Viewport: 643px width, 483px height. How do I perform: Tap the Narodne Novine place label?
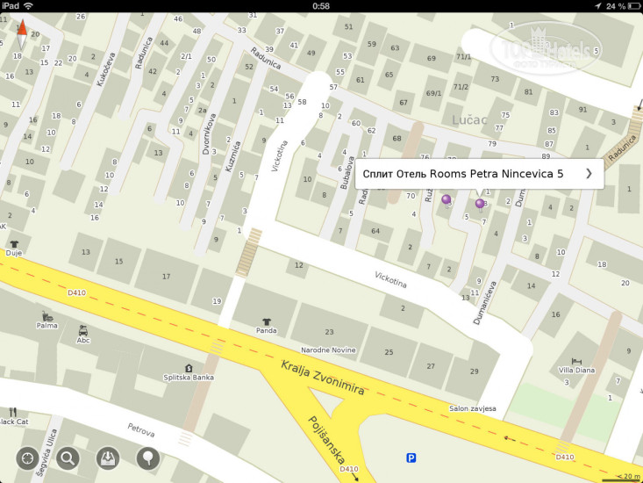328,350
